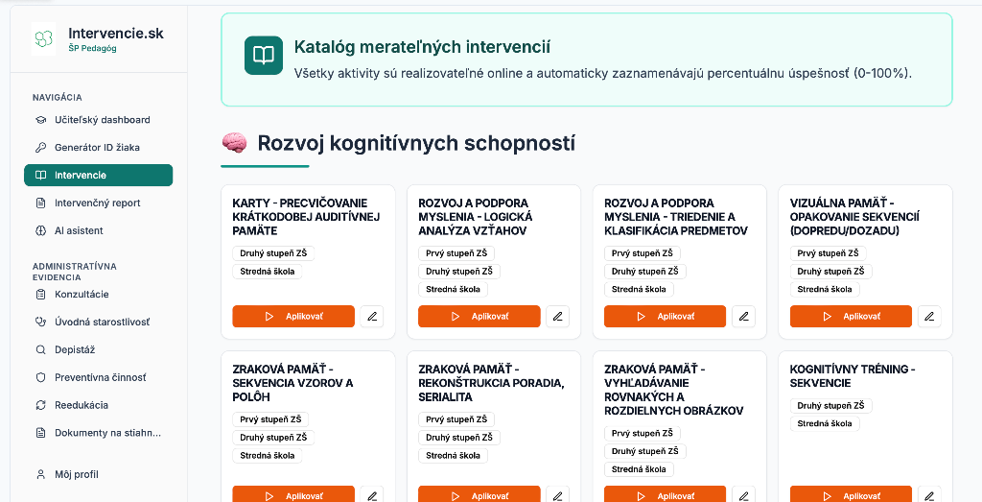This screenshot has height=502, width=982.
Task: Go to Úvodná starostlivosť section
Action: point(99,322)
